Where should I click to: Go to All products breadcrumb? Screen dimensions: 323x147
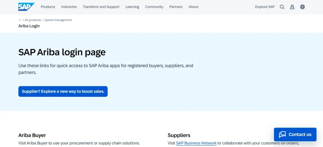(33, 20)
